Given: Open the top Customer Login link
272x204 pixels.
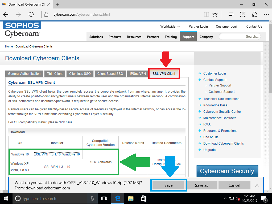Looking at the screenshot, I should [227, 27].
